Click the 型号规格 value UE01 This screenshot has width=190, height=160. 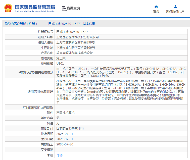pyautogui.click(x=60, y=64)
